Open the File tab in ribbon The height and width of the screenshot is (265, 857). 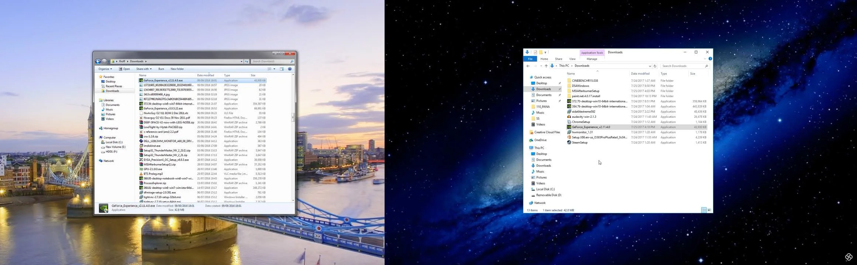pyautogui.click(x=530, y=59)
